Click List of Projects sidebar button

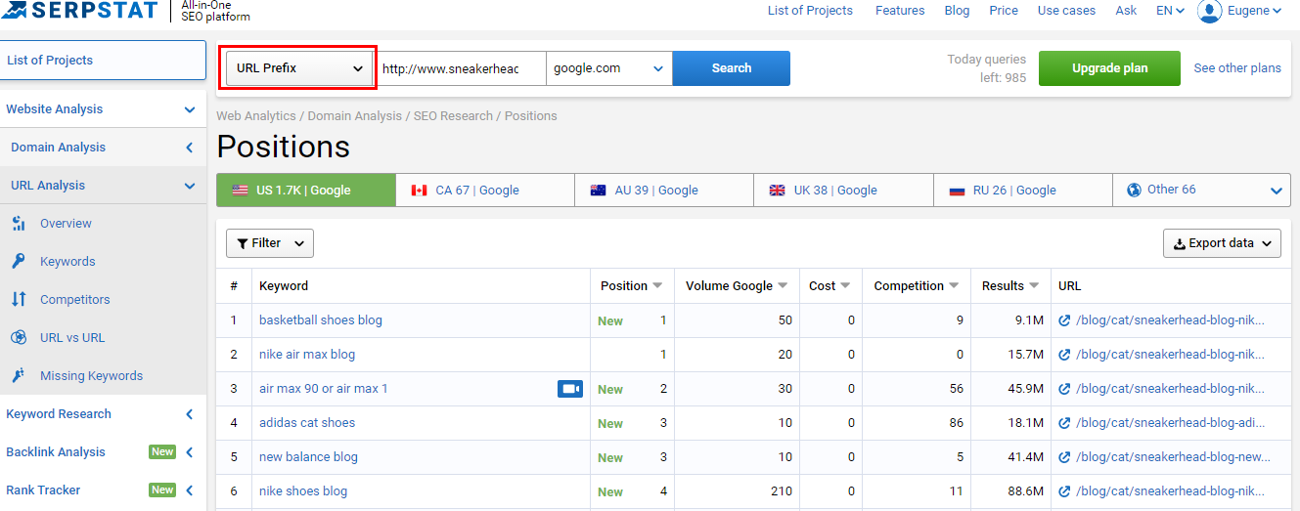pos(103,61)
